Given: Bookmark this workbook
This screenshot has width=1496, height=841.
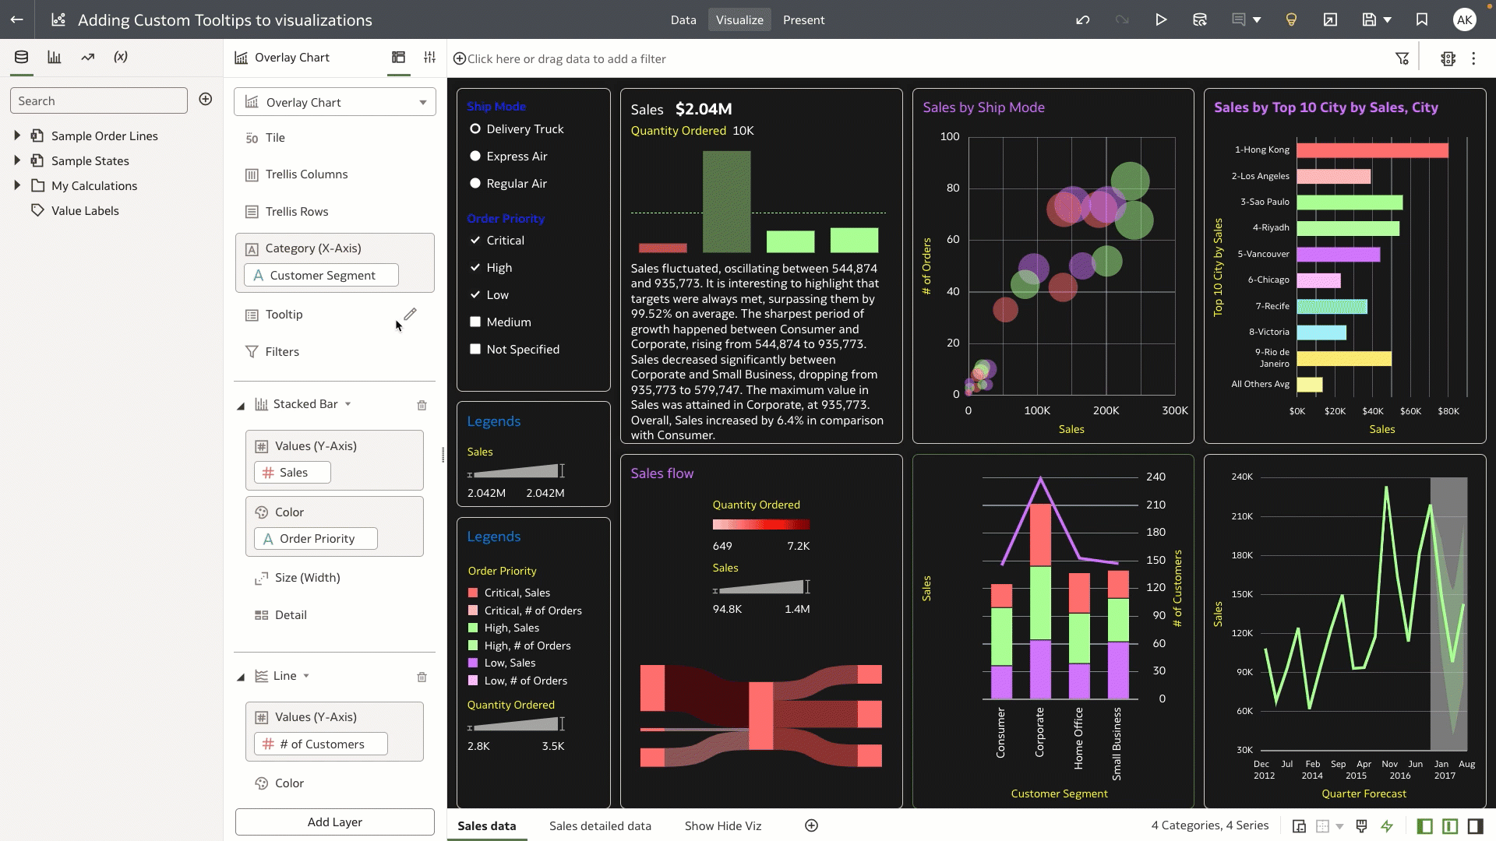Looking at the screenshot, I should (1421, 19).
